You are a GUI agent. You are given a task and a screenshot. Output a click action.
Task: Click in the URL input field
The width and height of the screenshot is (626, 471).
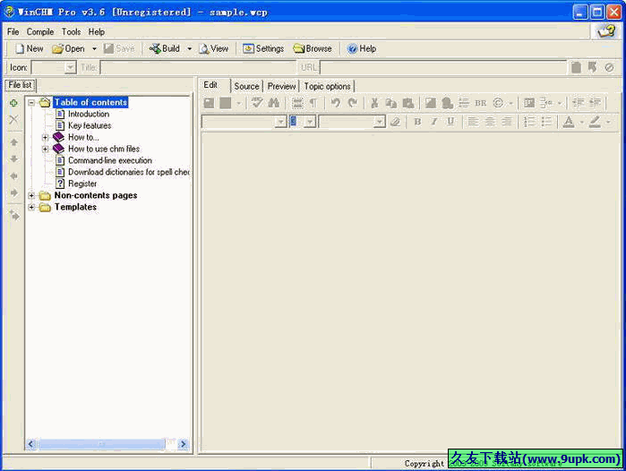(x=443, y=67)
